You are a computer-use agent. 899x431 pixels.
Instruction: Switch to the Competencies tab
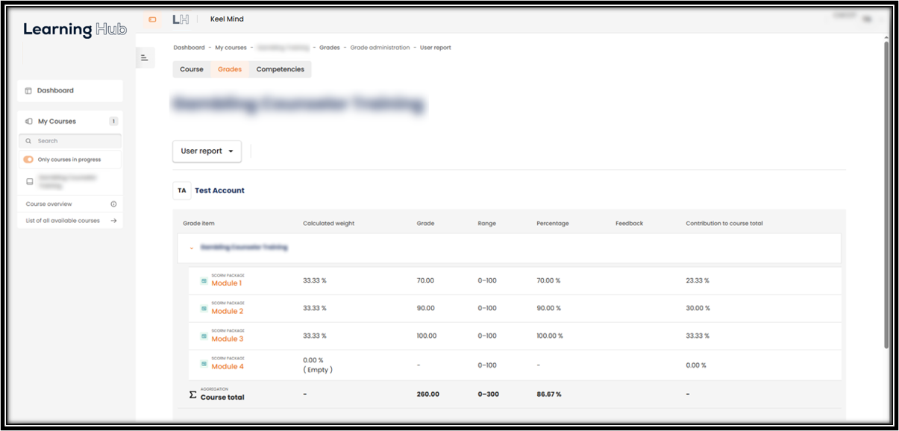[281, 69]
